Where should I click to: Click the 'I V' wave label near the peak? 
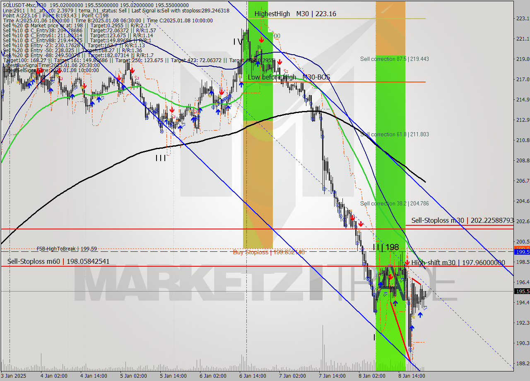238,41
